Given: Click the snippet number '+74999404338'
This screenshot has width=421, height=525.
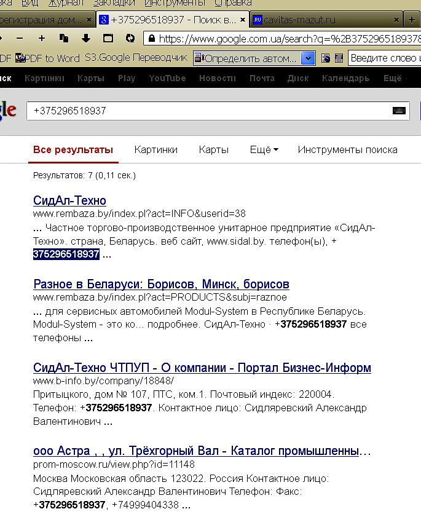Looking at the screenshot, I should (x=145, y=505).
